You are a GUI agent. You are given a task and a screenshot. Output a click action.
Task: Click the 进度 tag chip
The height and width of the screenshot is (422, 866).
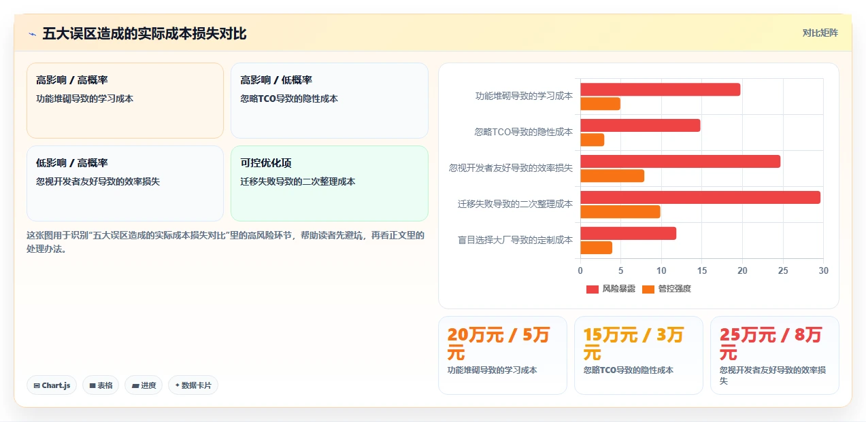(144, 385)
